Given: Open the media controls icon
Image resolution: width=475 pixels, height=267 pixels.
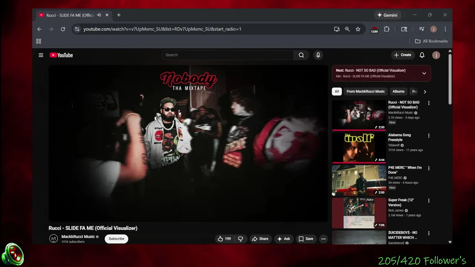Looking at the screenshot, I should tap(422, 29).
